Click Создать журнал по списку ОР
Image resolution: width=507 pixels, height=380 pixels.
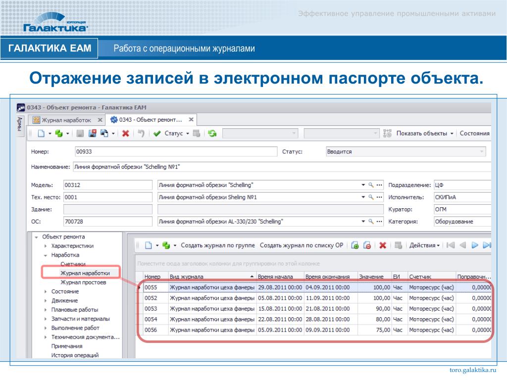click(302, 245)
